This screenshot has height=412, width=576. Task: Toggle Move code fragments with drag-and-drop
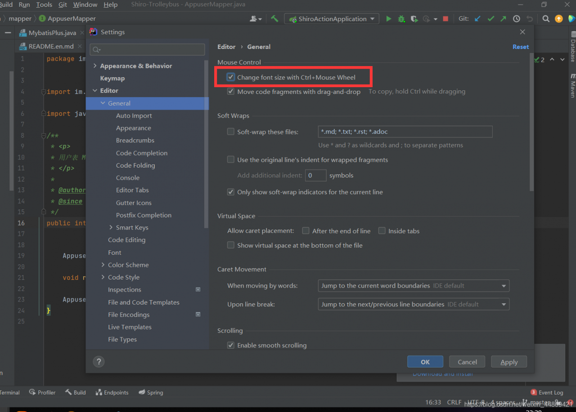point(231,91)
